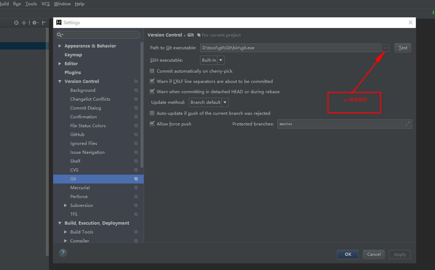This screenshot has width=435, height=270.
Task: Click the project-level icon beside Mercurial
Action: click(136, 188)
